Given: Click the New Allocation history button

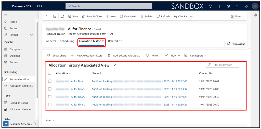Looking at the screenshot, I should (x=87, y=56).
